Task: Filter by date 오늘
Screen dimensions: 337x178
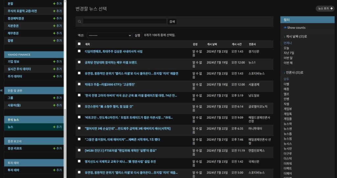Action: pyautogui.click(x=286, y=48)
